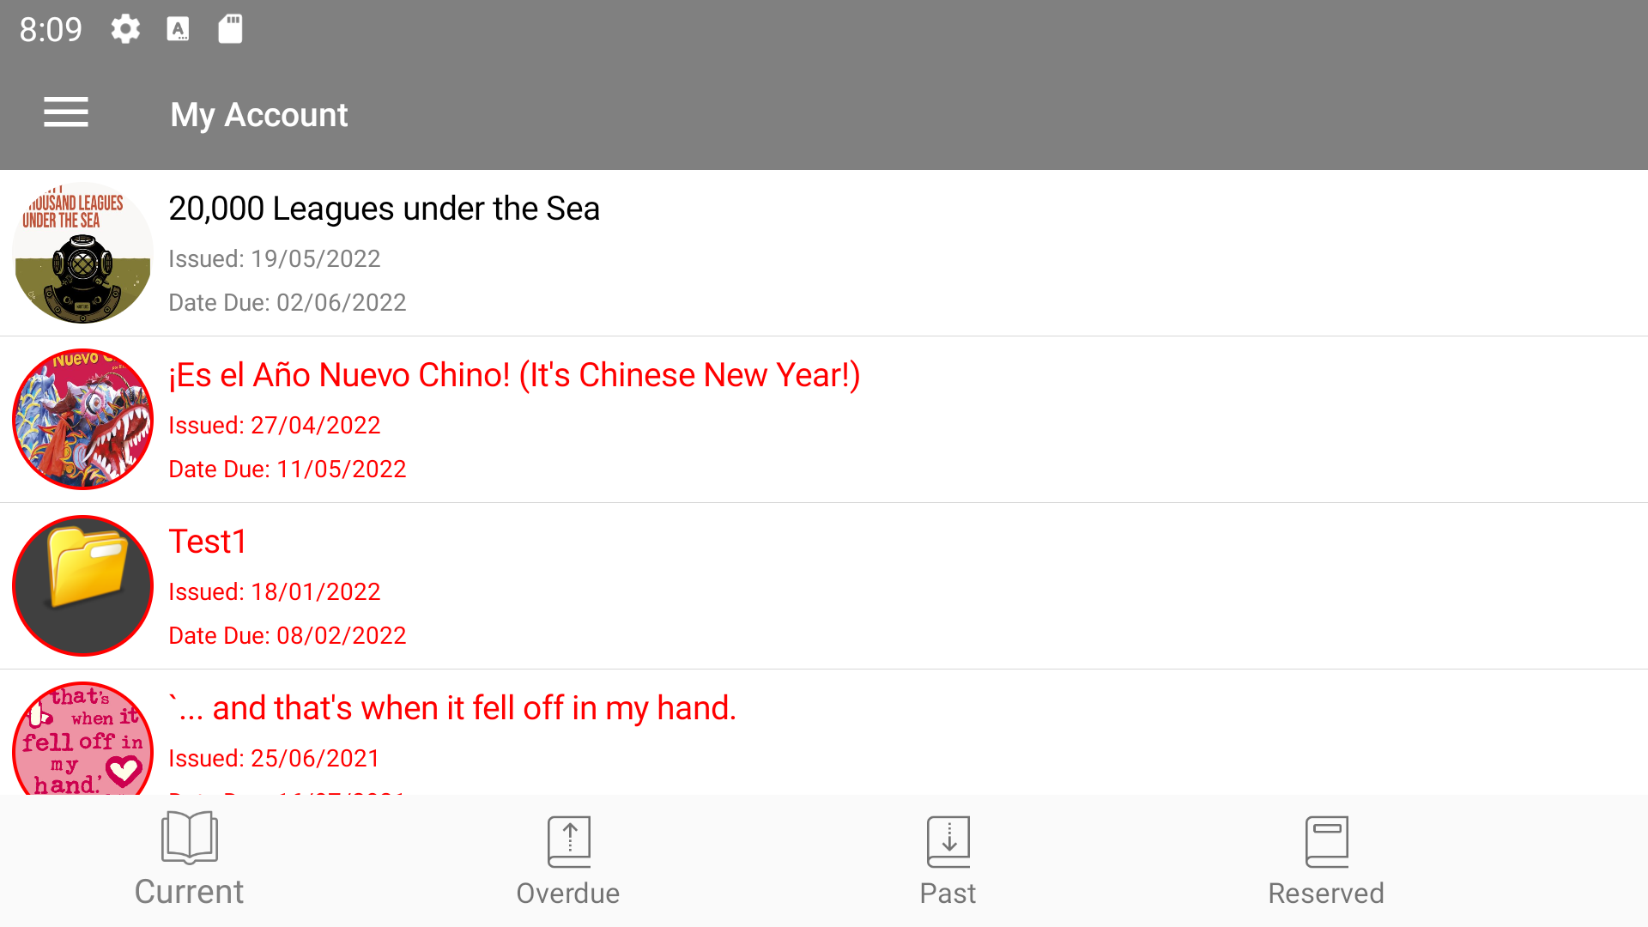
Task: Open the navigation drawer hamburger icon
Action: (66, 112)
